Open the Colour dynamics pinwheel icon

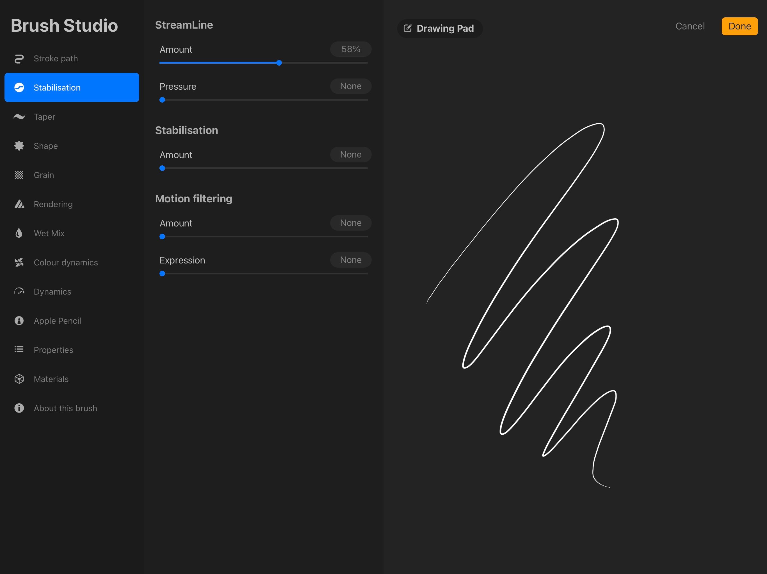(19, 262)
